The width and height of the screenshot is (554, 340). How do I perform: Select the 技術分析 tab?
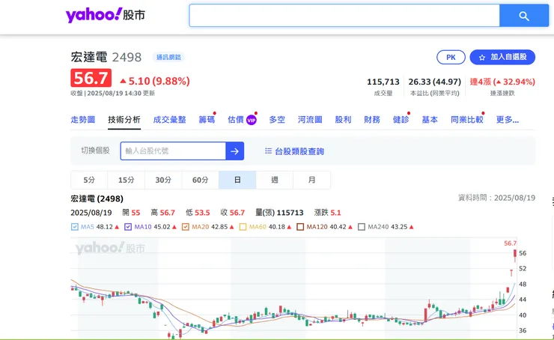pos(124,120)
